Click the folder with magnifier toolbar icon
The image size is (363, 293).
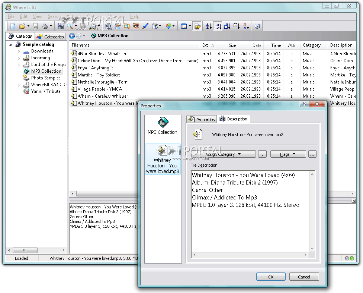[x=126, y=26]
